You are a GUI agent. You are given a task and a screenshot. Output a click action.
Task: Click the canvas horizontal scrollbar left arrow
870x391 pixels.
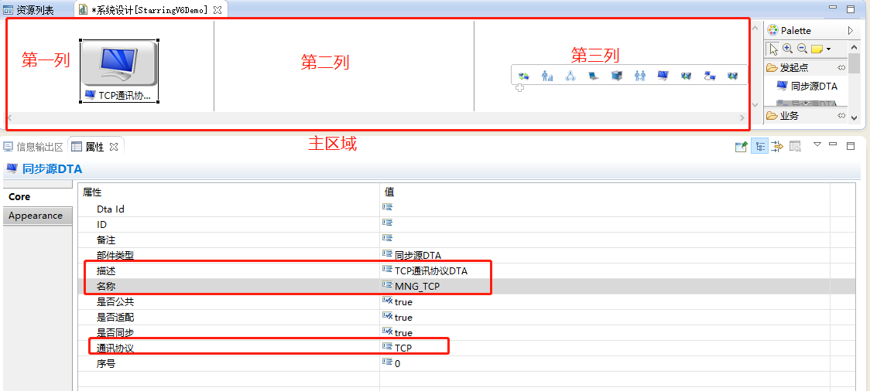point(9,117)
